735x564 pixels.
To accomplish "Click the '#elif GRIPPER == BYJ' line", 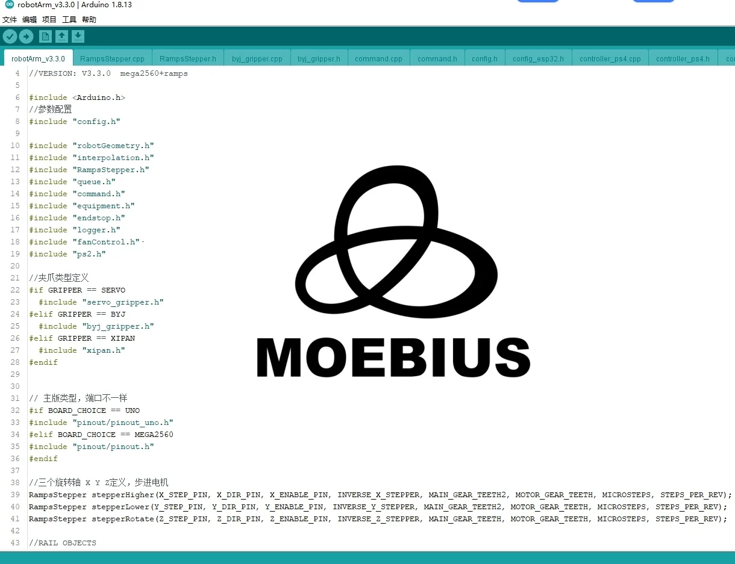I will (x=77, y=314).
